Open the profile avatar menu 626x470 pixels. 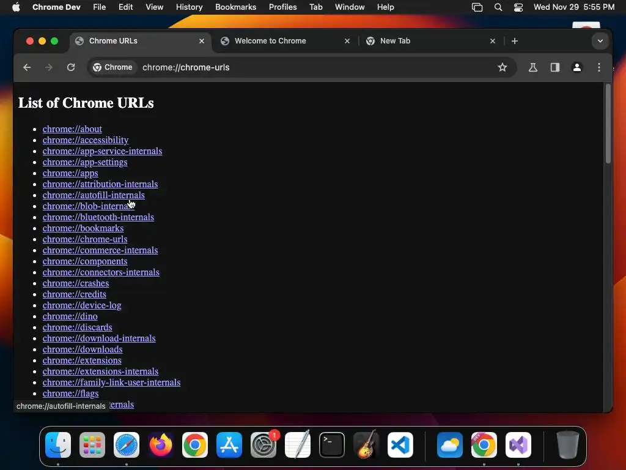tap(577, 67)
